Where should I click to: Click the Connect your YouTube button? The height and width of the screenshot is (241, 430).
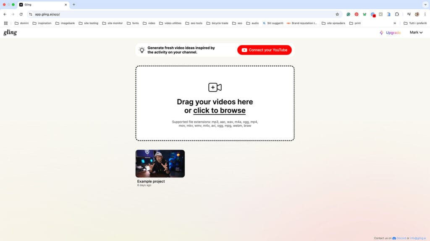pyautogui.click(x=265, y=50)
